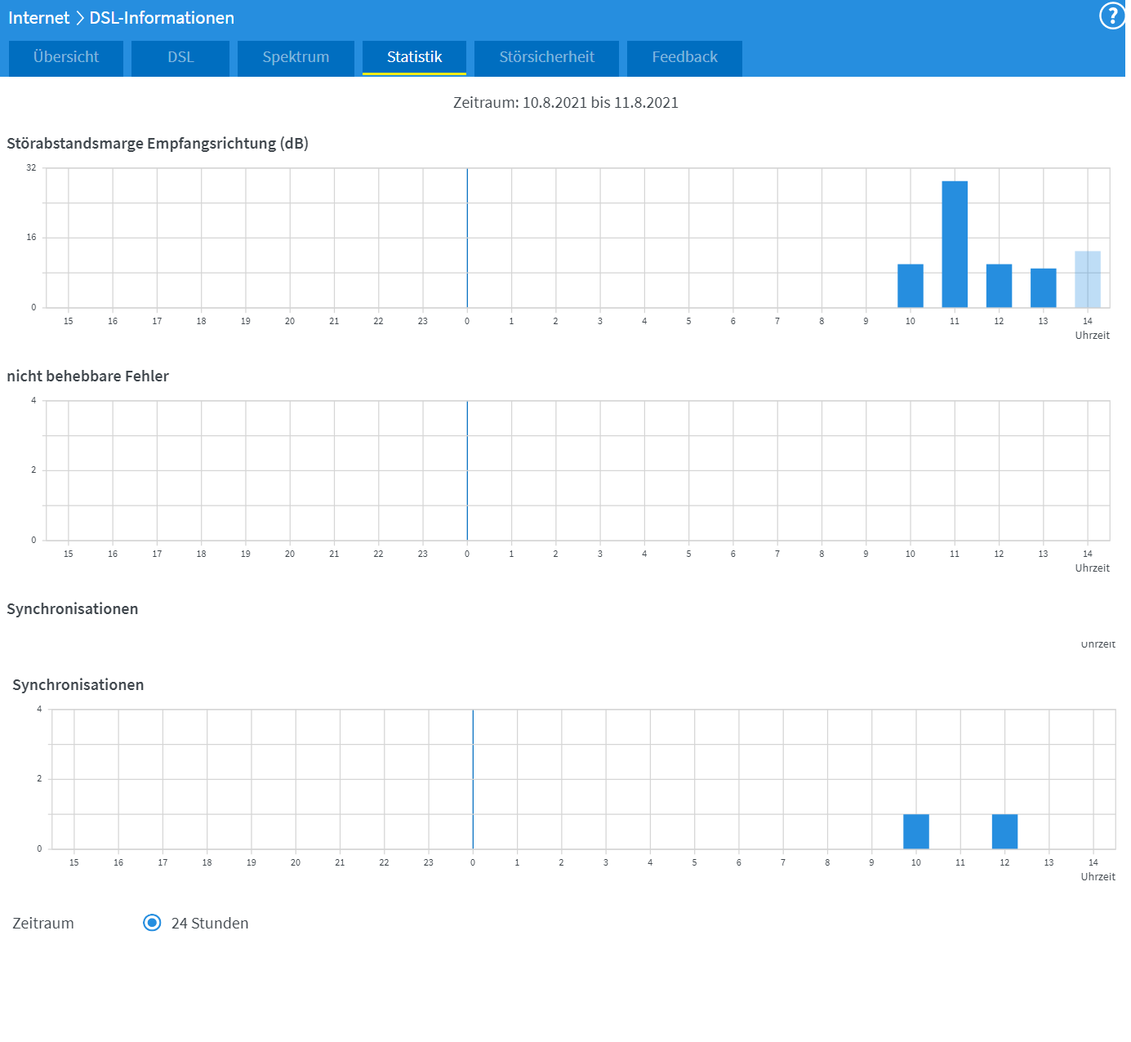
Task: Click the Zeitraum 10.8.2021 bis 11.8.2021 text
Action: click(566, 103)
